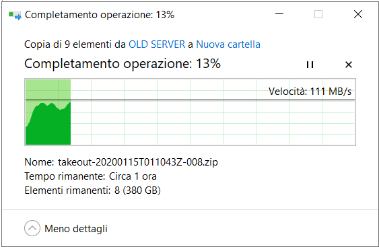Click the 'Velocità: 111 MB/s' speed label
This screenshot has height=247, width=379.
point(310,92)
